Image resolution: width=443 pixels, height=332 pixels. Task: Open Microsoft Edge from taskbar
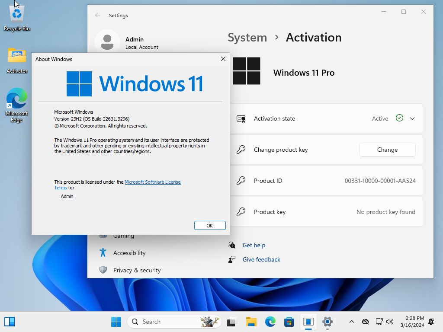[x=270, y=322]
